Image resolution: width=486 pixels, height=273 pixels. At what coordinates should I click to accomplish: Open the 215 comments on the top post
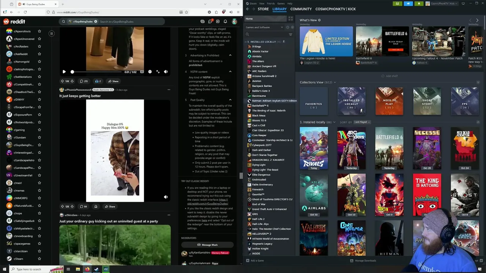[84, 81]
